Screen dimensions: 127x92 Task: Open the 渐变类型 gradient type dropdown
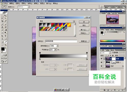[x=57, y=46]
